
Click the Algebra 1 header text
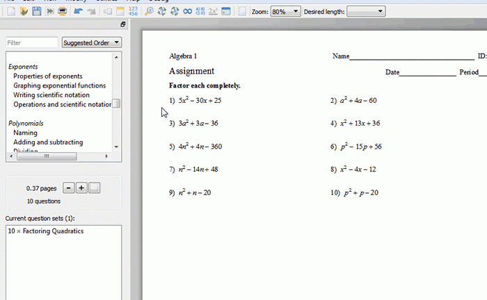tap(183, 56)
